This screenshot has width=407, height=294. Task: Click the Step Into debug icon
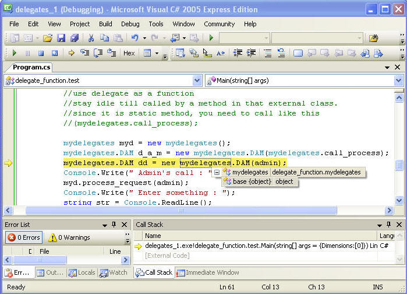(85, 53)
